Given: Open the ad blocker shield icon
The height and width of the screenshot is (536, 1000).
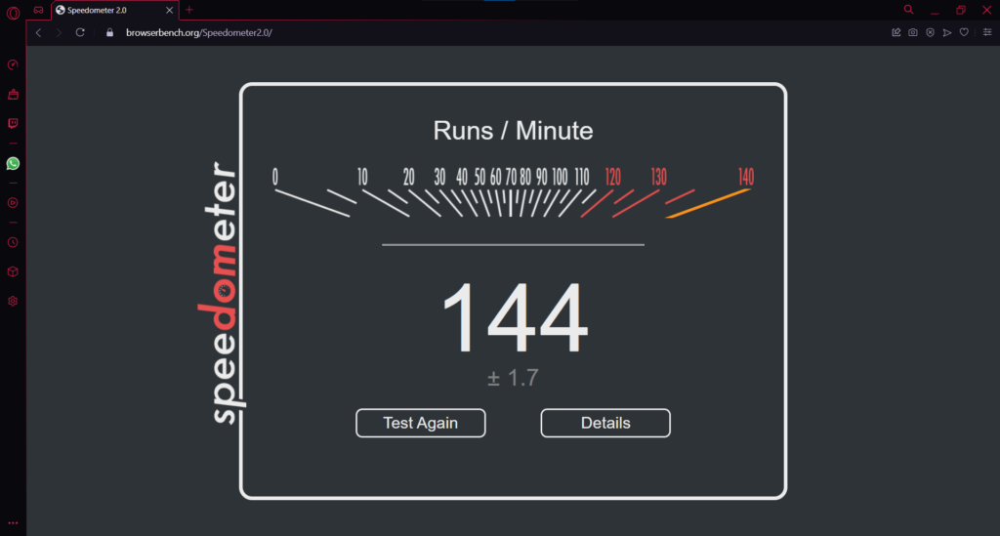Looking at the screenshot, I should coord(931,32).
